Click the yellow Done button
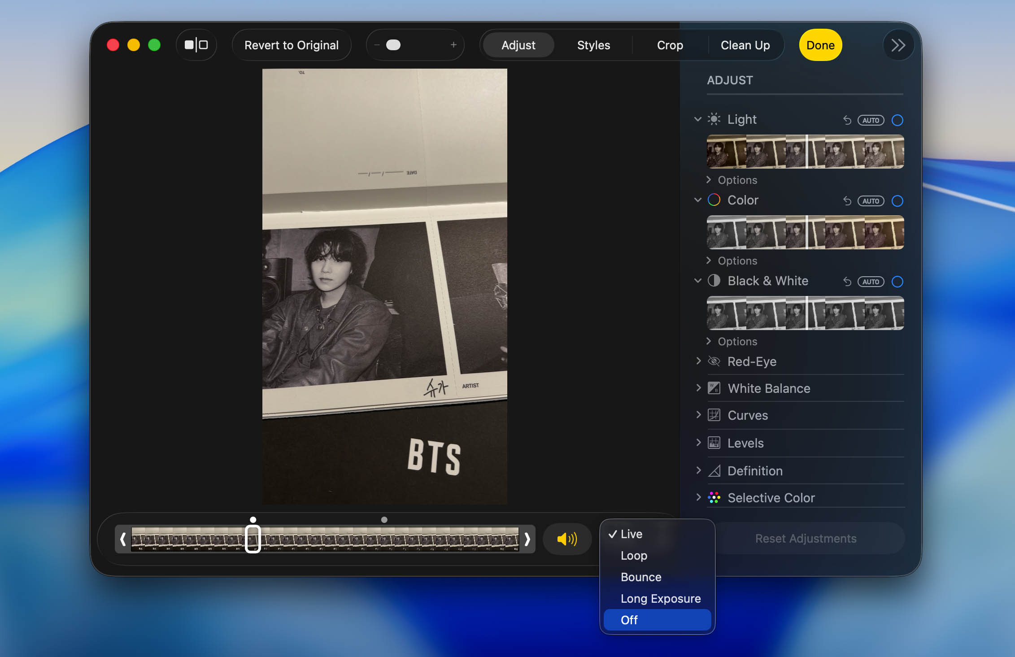The height and width of the screenshot is (657, 1015). pyautogui.click(x=820, y=45)
